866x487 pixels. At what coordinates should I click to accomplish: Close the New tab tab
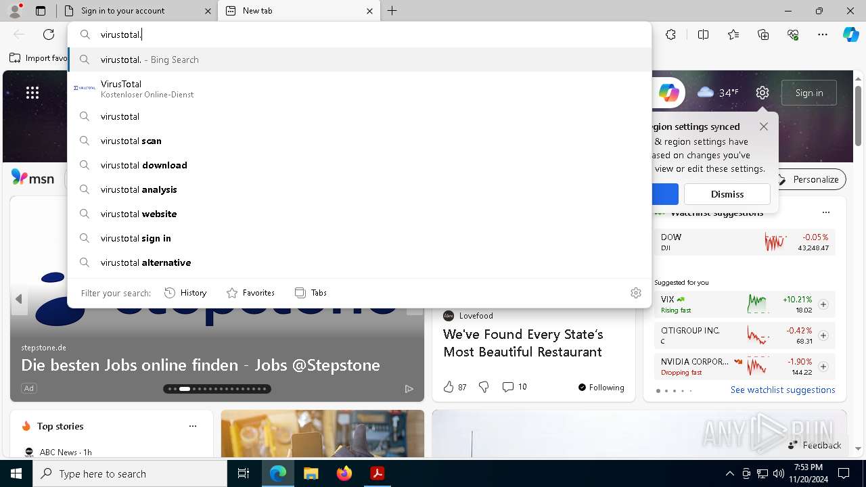(370, 11)
